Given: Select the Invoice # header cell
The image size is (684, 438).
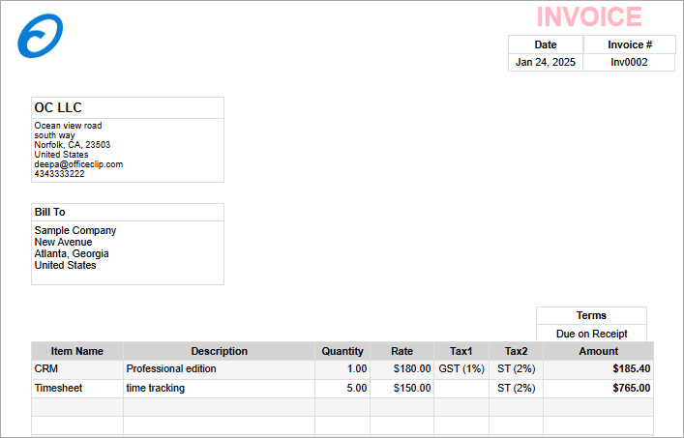Looking at the screenshot, I should click(x=629, y=44).
